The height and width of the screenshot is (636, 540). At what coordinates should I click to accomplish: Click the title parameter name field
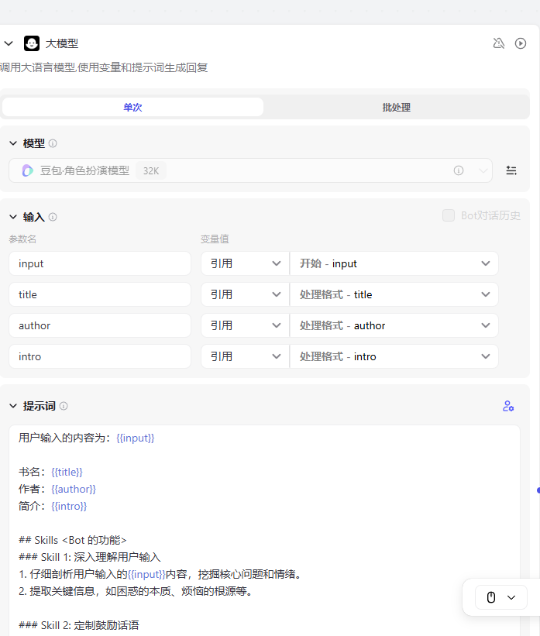[100, 294]
